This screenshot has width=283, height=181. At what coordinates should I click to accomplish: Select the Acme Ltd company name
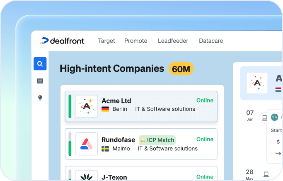[x=116, y=101]
